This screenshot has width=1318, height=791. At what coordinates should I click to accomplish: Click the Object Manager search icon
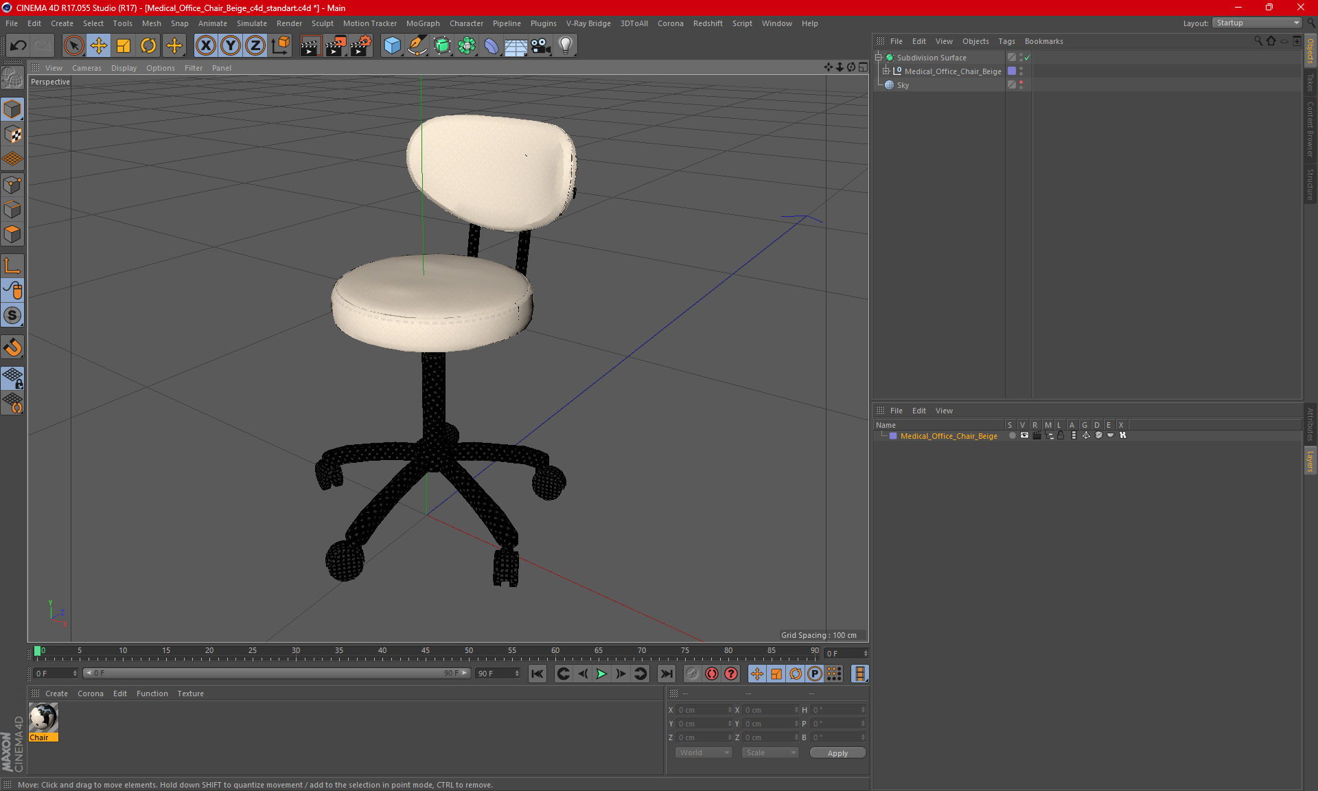click(1258, 41)
